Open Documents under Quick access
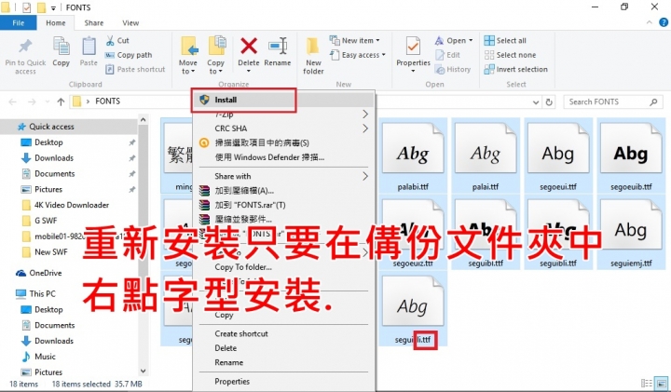This screenshot has width=671, height=392. coord(55,173)
